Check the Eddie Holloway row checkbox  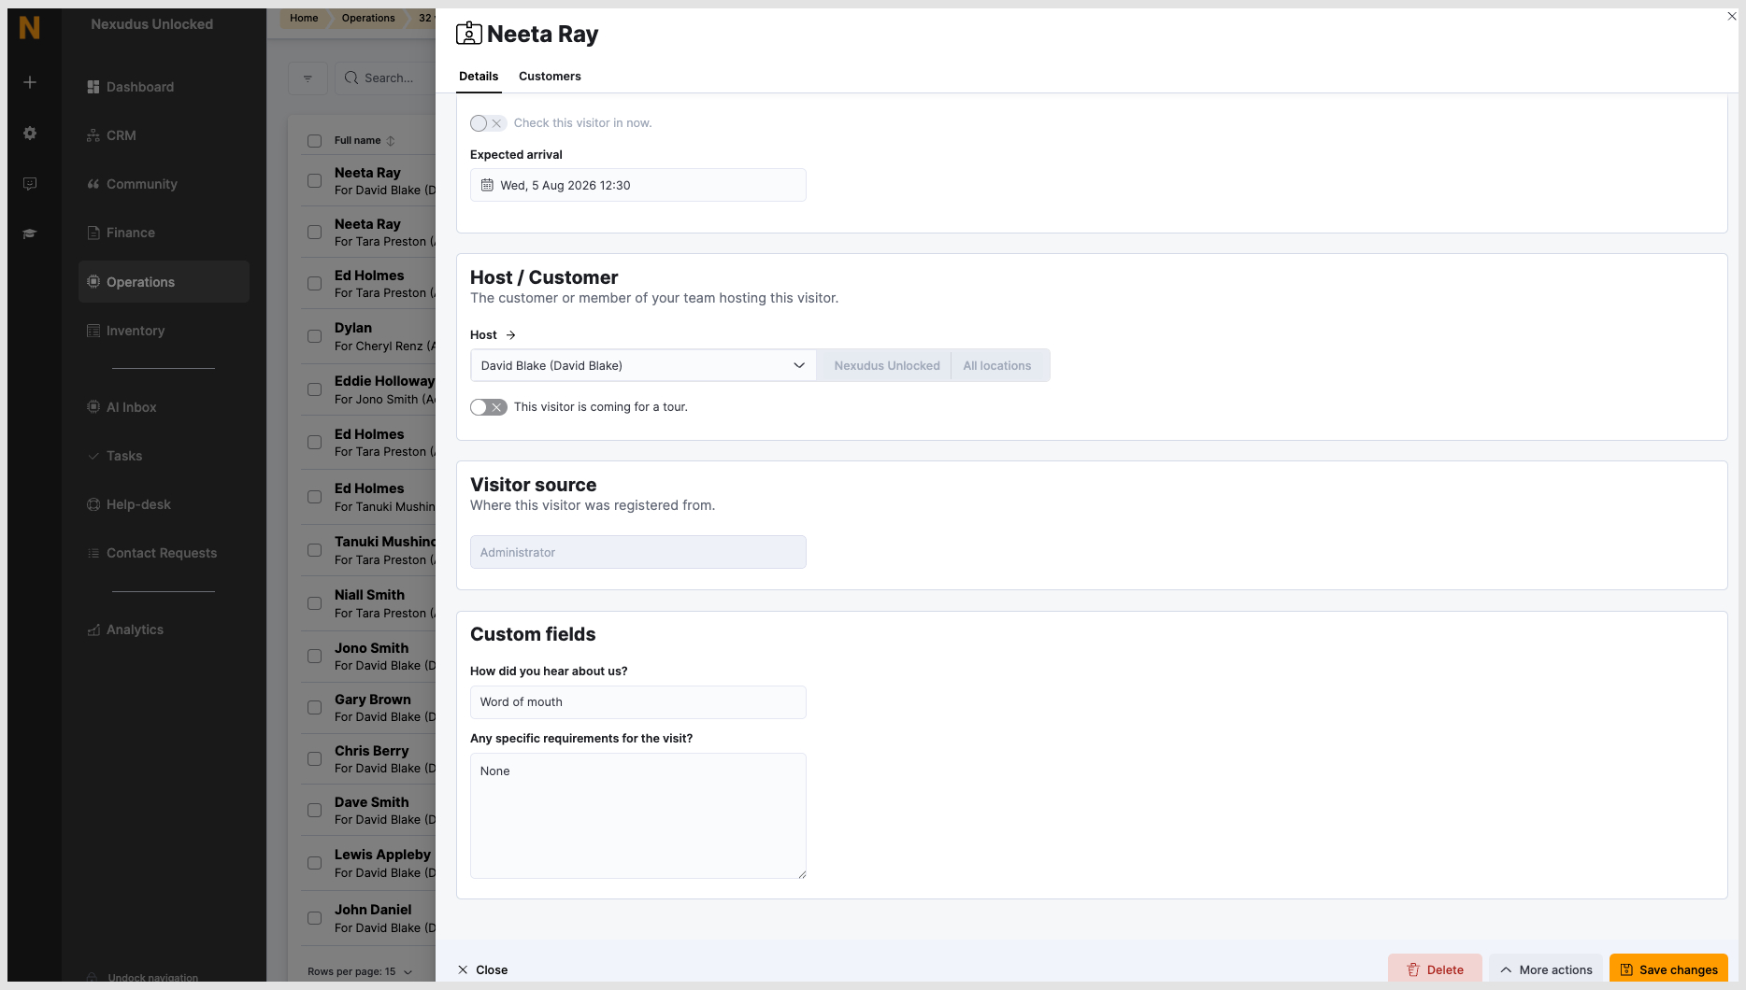pos(314,389)
